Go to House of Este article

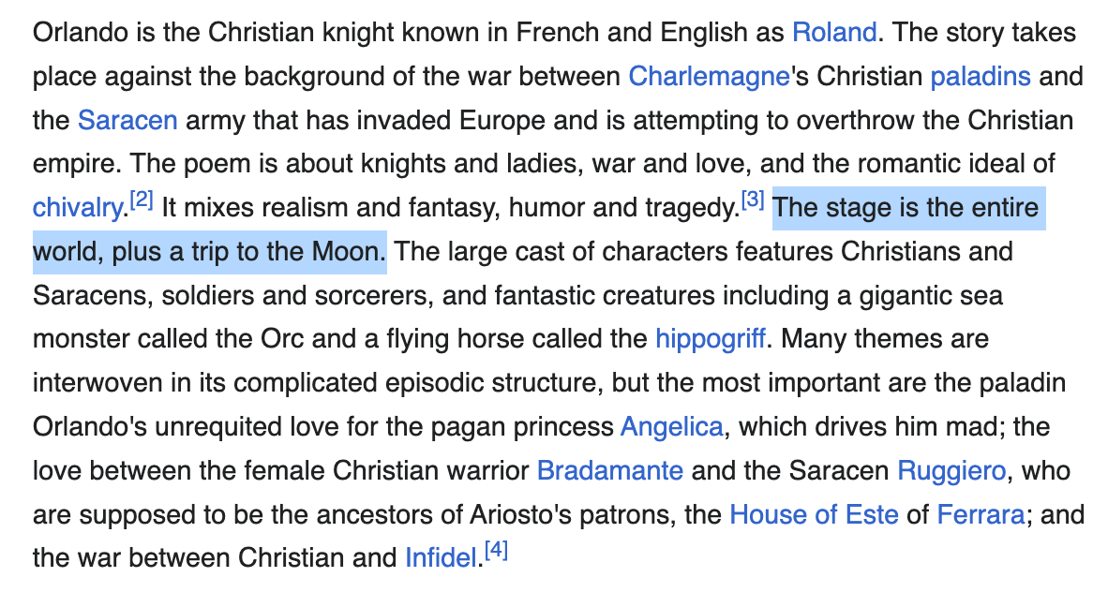pos(813,514)
